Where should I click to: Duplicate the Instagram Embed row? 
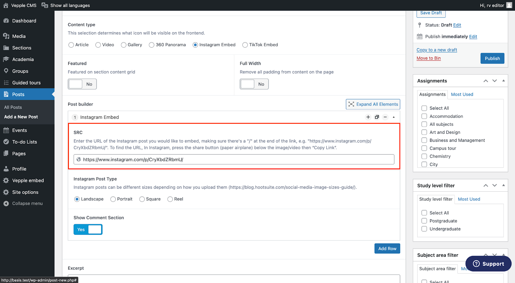click(x=377, y=117)
